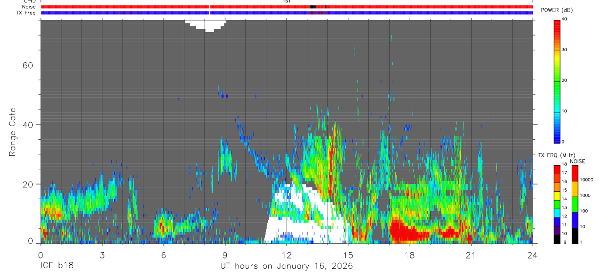Pick the yellow noise legend swatch
This screenshot has height=276, width=599.
point(575,189)
